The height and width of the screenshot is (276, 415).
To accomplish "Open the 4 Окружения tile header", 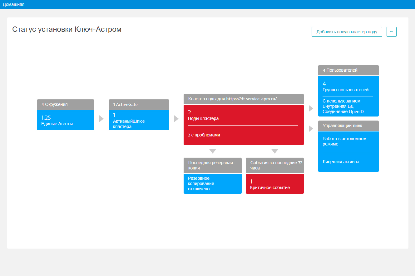I will [65, 105].
